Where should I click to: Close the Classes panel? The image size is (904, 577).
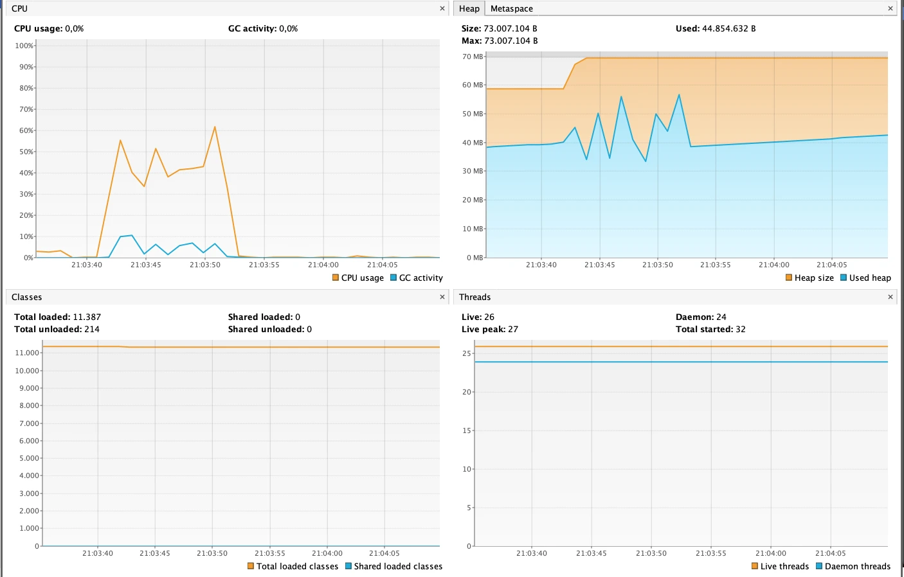(x=442, y=297)
